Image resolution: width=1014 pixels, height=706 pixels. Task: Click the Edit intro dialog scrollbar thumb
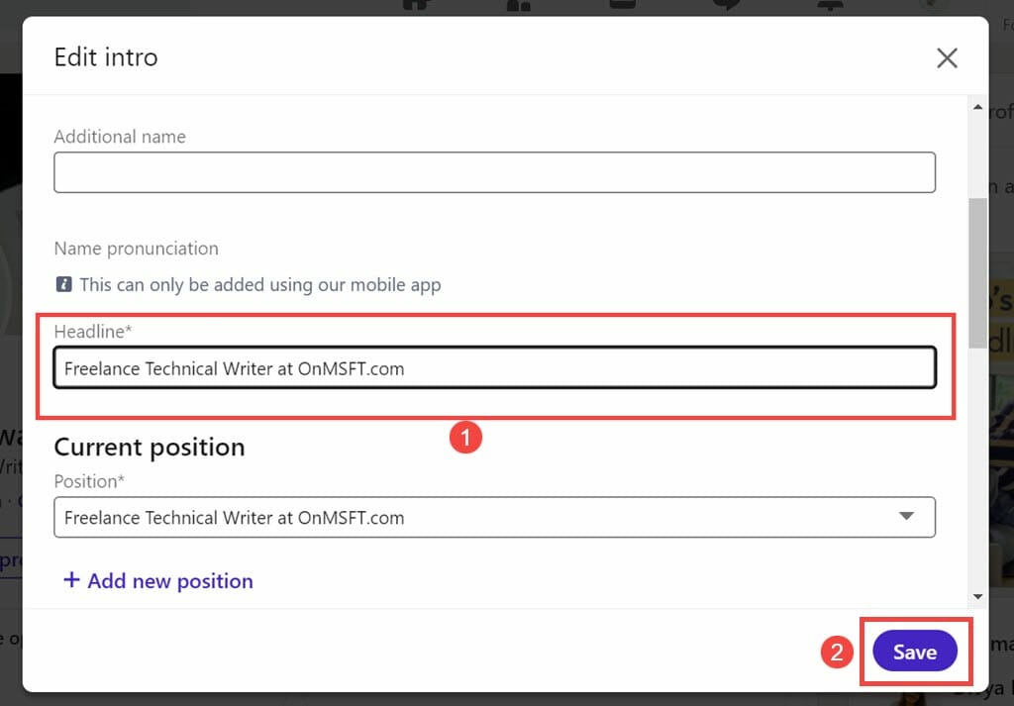point(977,273)
